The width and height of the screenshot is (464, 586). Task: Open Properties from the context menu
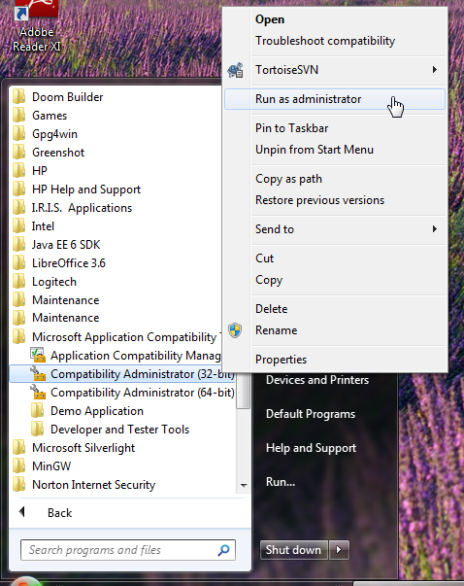pyautogui.click(x=282, y=360)
